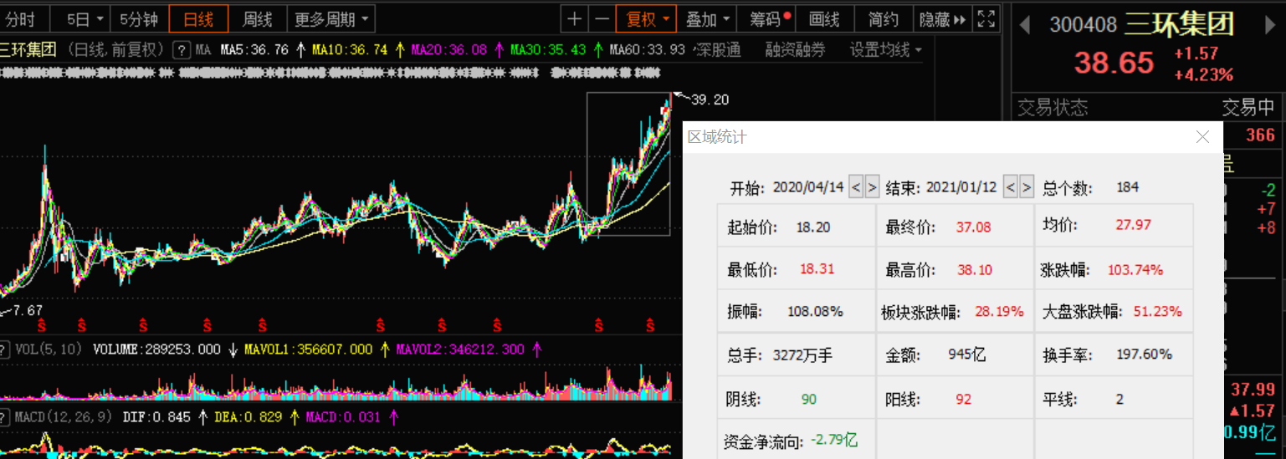Open 更多周期 period dropdown
The height and width of the screenshot is (459, 1286).
[x=331, y=18]
